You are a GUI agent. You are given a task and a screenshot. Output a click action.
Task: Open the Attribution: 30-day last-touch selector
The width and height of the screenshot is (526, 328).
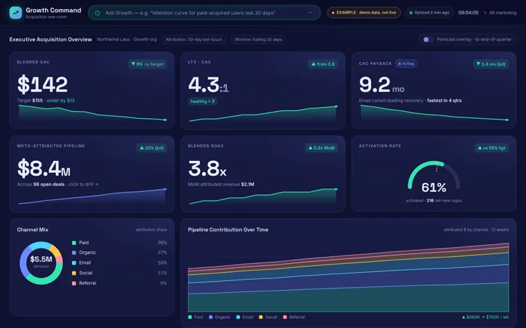click(x=194, y=39)
